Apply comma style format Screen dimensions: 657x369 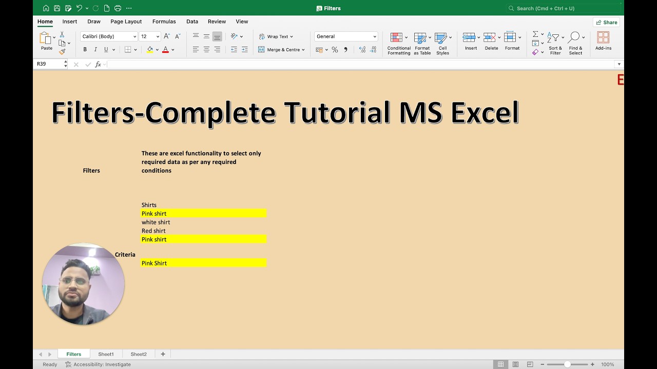tap(345, 50)
